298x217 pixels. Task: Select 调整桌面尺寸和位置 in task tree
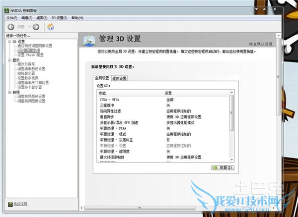33,83
